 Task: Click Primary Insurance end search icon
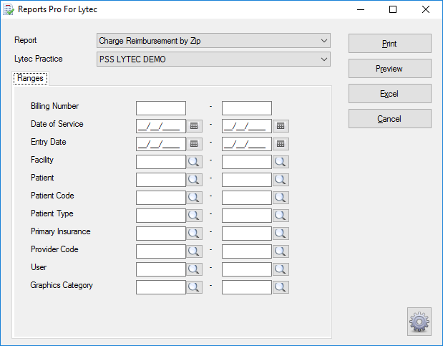281,234
